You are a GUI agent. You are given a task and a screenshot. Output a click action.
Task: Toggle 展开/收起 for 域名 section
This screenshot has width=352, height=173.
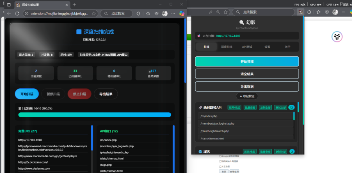[x=250, y=151]
